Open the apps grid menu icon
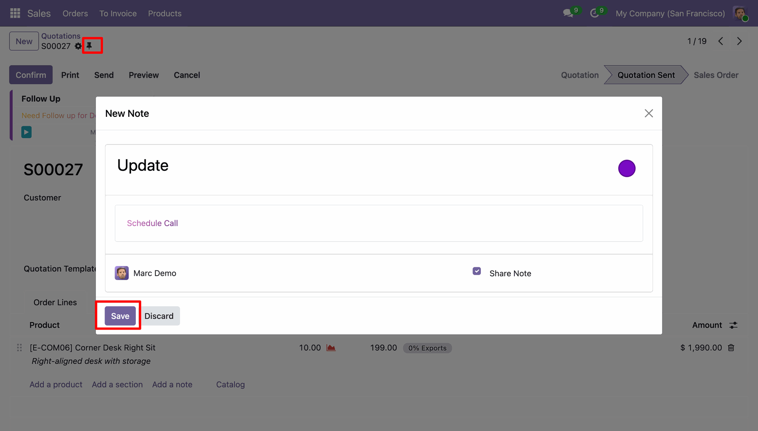 click(15, 13)
